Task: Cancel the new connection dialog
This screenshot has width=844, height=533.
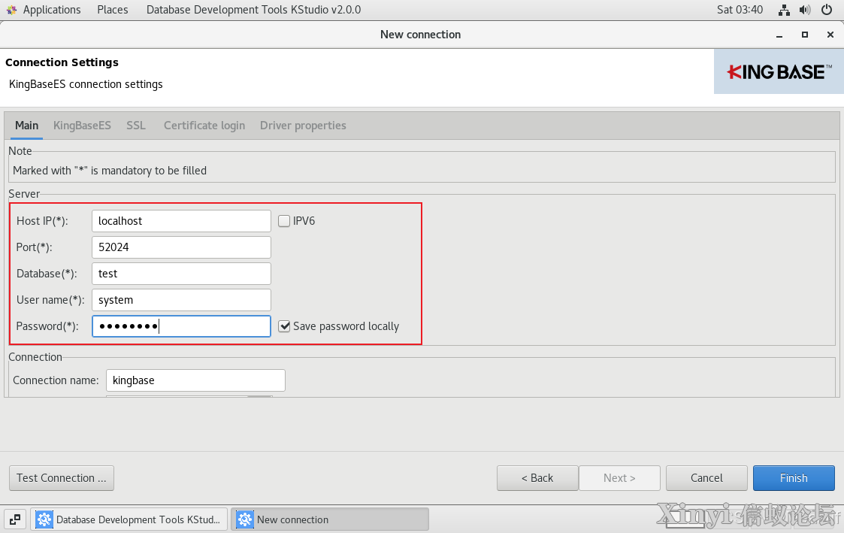Action: tap(706, 478)
